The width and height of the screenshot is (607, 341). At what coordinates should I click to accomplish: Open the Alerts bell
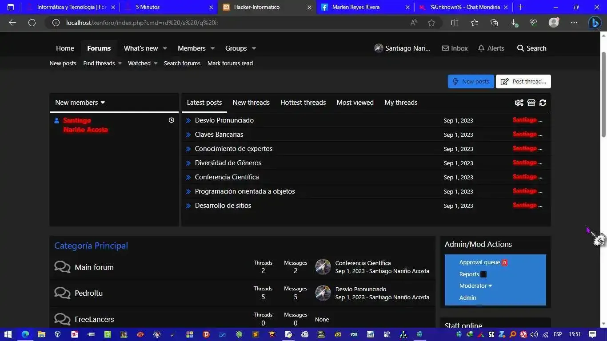coord(491,48)
